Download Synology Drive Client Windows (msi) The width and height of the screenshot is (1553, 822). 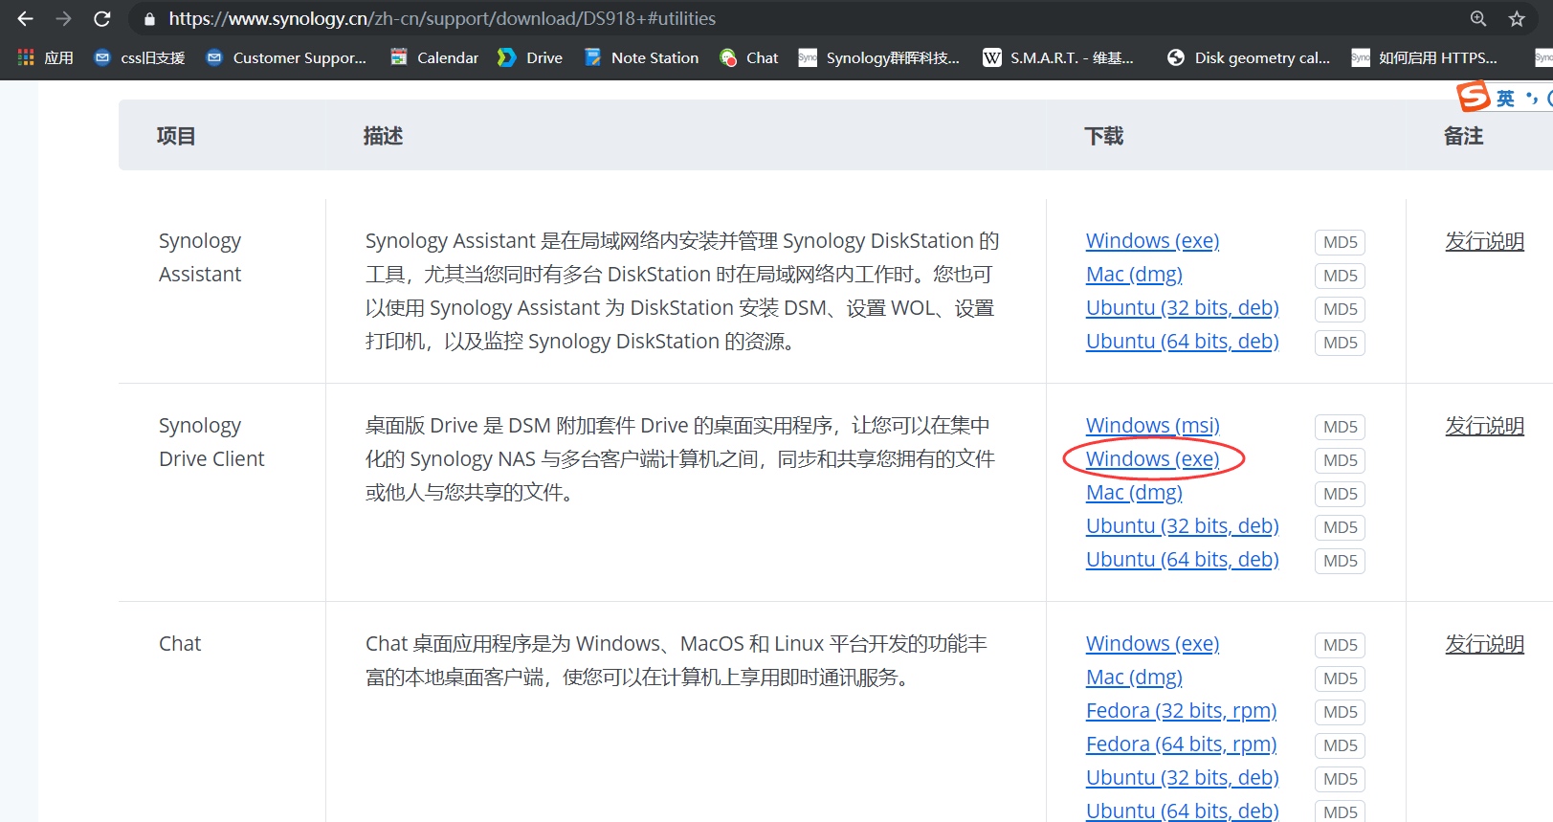pos(1152,426)
